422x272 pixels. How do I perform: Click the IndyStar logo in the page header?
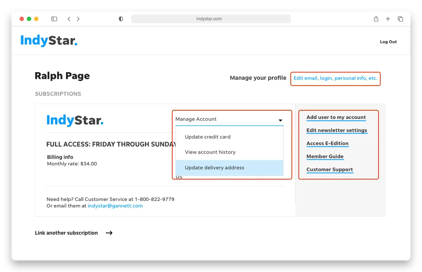[49, 41]
